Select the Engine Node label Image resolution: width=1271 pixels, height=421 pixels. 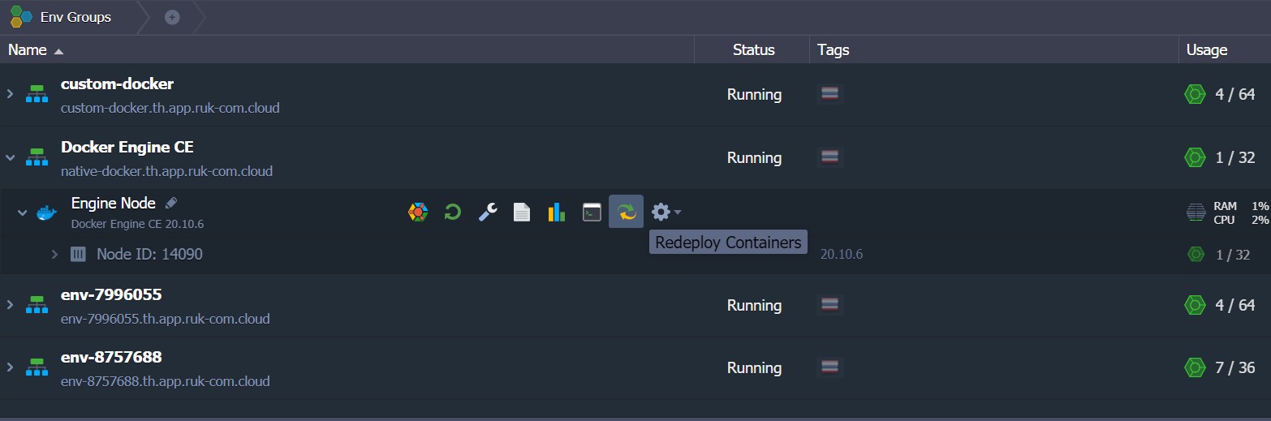pos(114,203)
